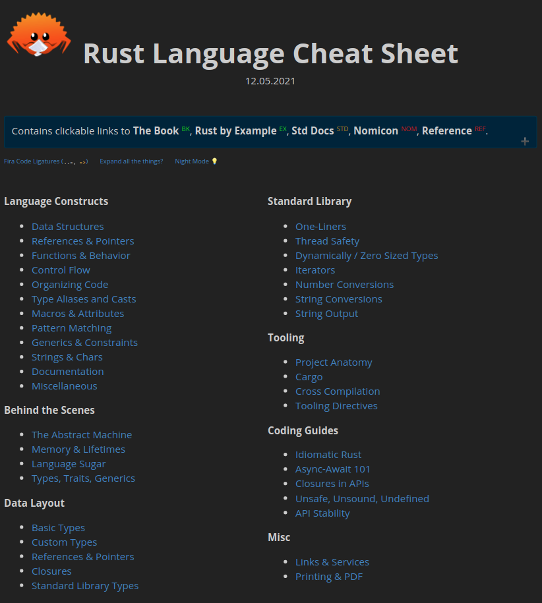Open the EX superscript Rust by Example link

[283, 129]
